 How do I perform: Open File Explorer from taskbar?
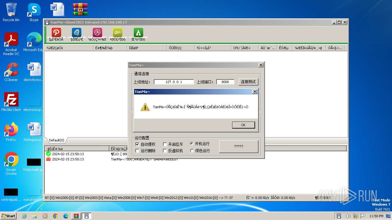coord(35,216)
